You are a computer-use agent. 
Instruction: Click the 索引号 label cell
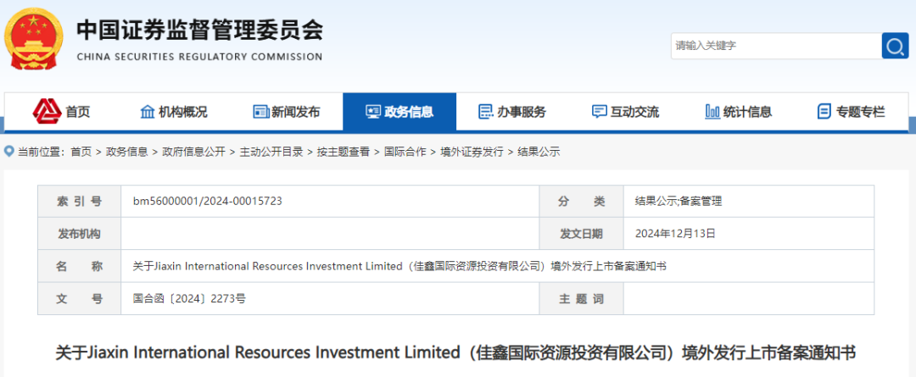[x=80, y=202]
